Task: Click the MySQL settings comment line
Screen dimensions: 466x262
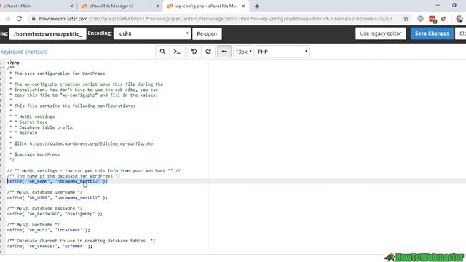Action: coord(94,171)
